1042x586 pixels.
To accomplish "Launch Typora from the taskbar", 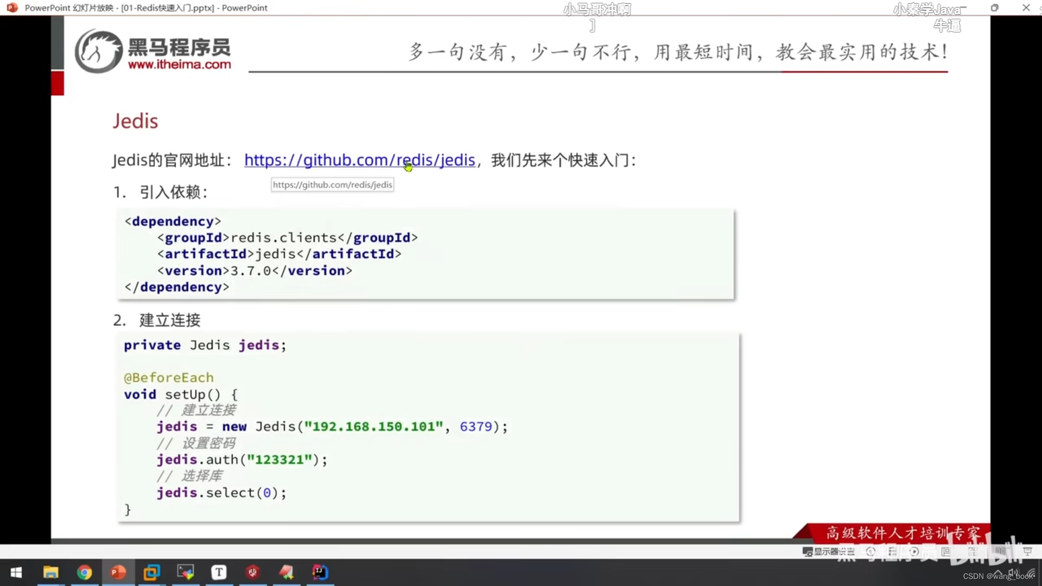I will click(x=219, y=572).
